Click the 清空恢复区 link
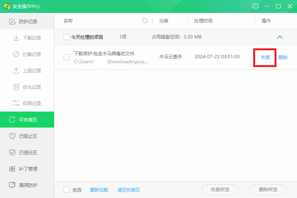The image size is (297, 198). pos(129,190)
